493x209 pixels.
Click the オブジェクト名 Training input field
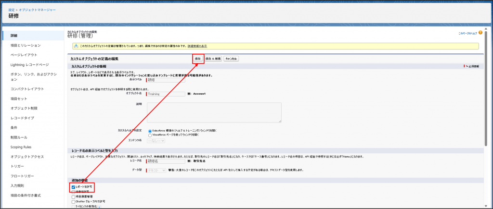[166, 94]
